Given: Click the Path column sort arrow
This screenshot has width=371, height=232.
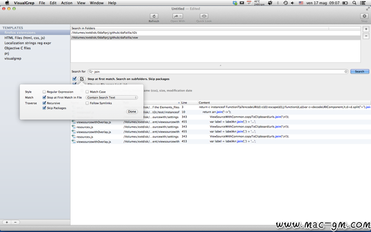Looking at the screenshot, I should click(178, 103).
